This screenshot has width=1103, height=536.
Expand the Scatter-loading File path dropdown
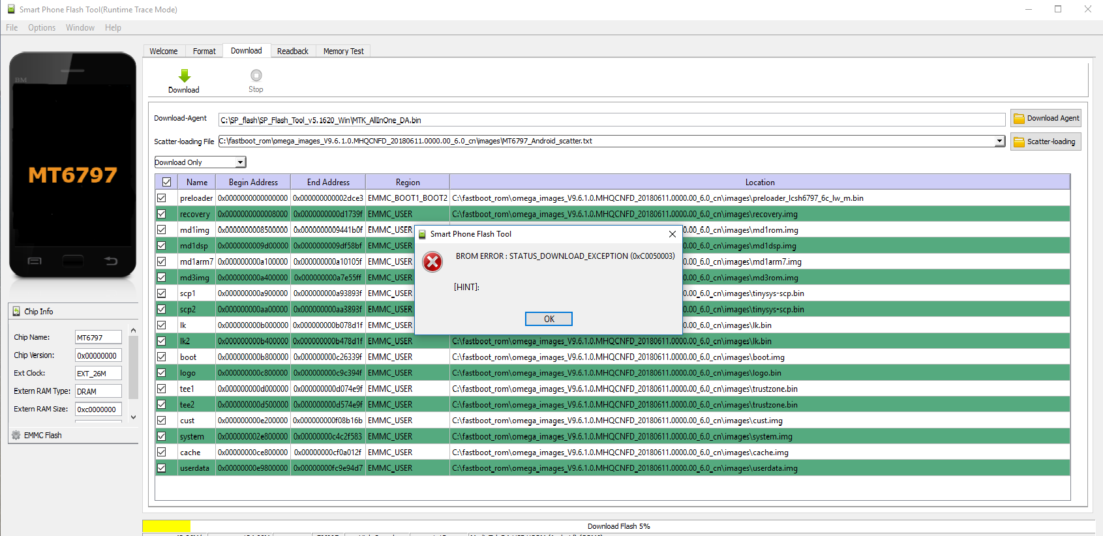point(999,141)
